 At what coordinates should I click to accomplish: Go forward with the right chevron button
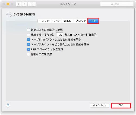pyautogui.click(x=24, y=4)
